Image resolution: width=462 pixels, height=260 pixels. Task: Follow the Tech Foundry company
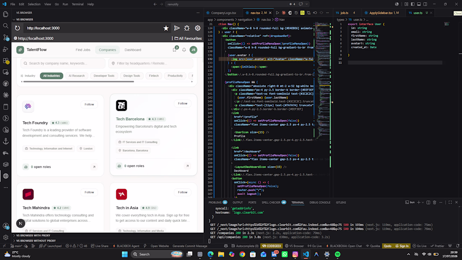coord(89,104)
